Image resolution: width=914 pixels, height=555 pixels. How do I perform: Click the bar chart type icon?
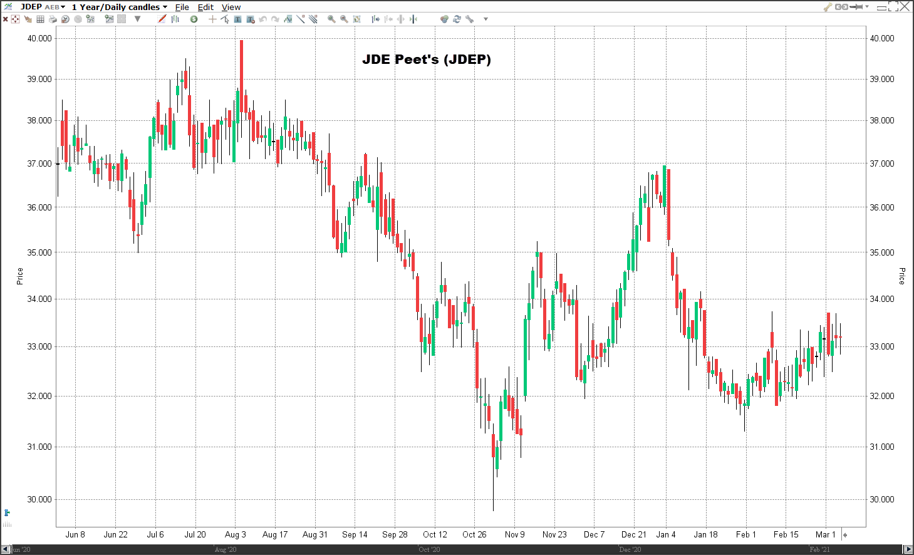pyautogui.click(x=175, y=19)
